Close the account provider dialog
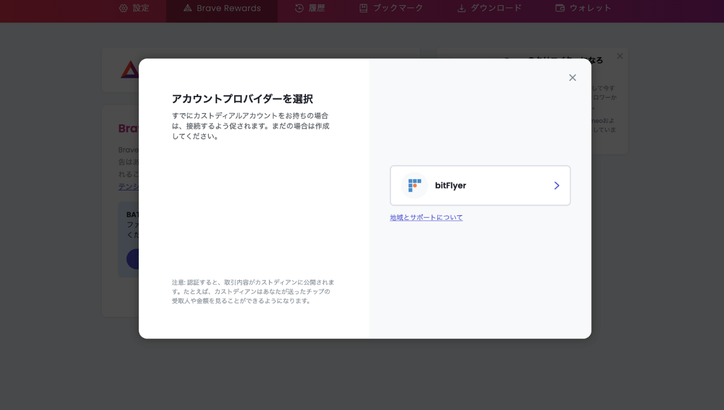Screen dimensions: 724x410 click(x=573, y=78)
